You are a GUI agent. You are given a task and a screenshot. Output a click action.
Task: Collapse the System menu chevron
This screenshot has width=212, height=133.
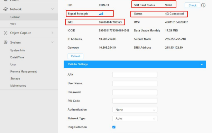click(52, 42)
